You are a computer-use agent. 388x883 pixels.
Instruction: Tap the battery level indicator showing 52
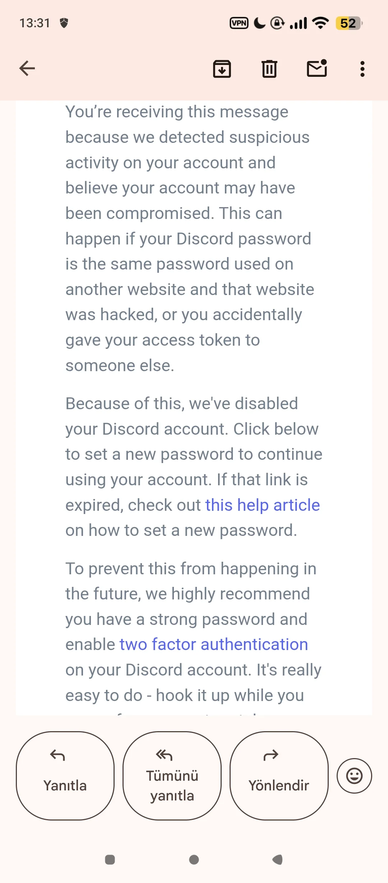[348, 23]
